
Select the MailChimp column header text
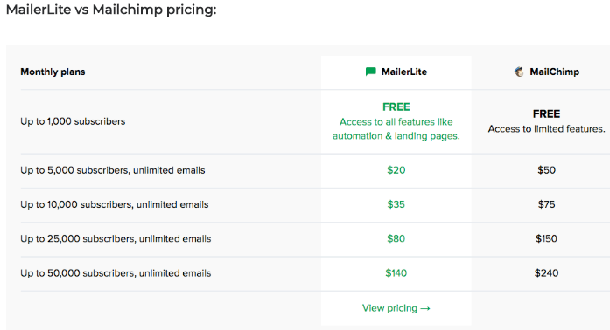[554, 72]
